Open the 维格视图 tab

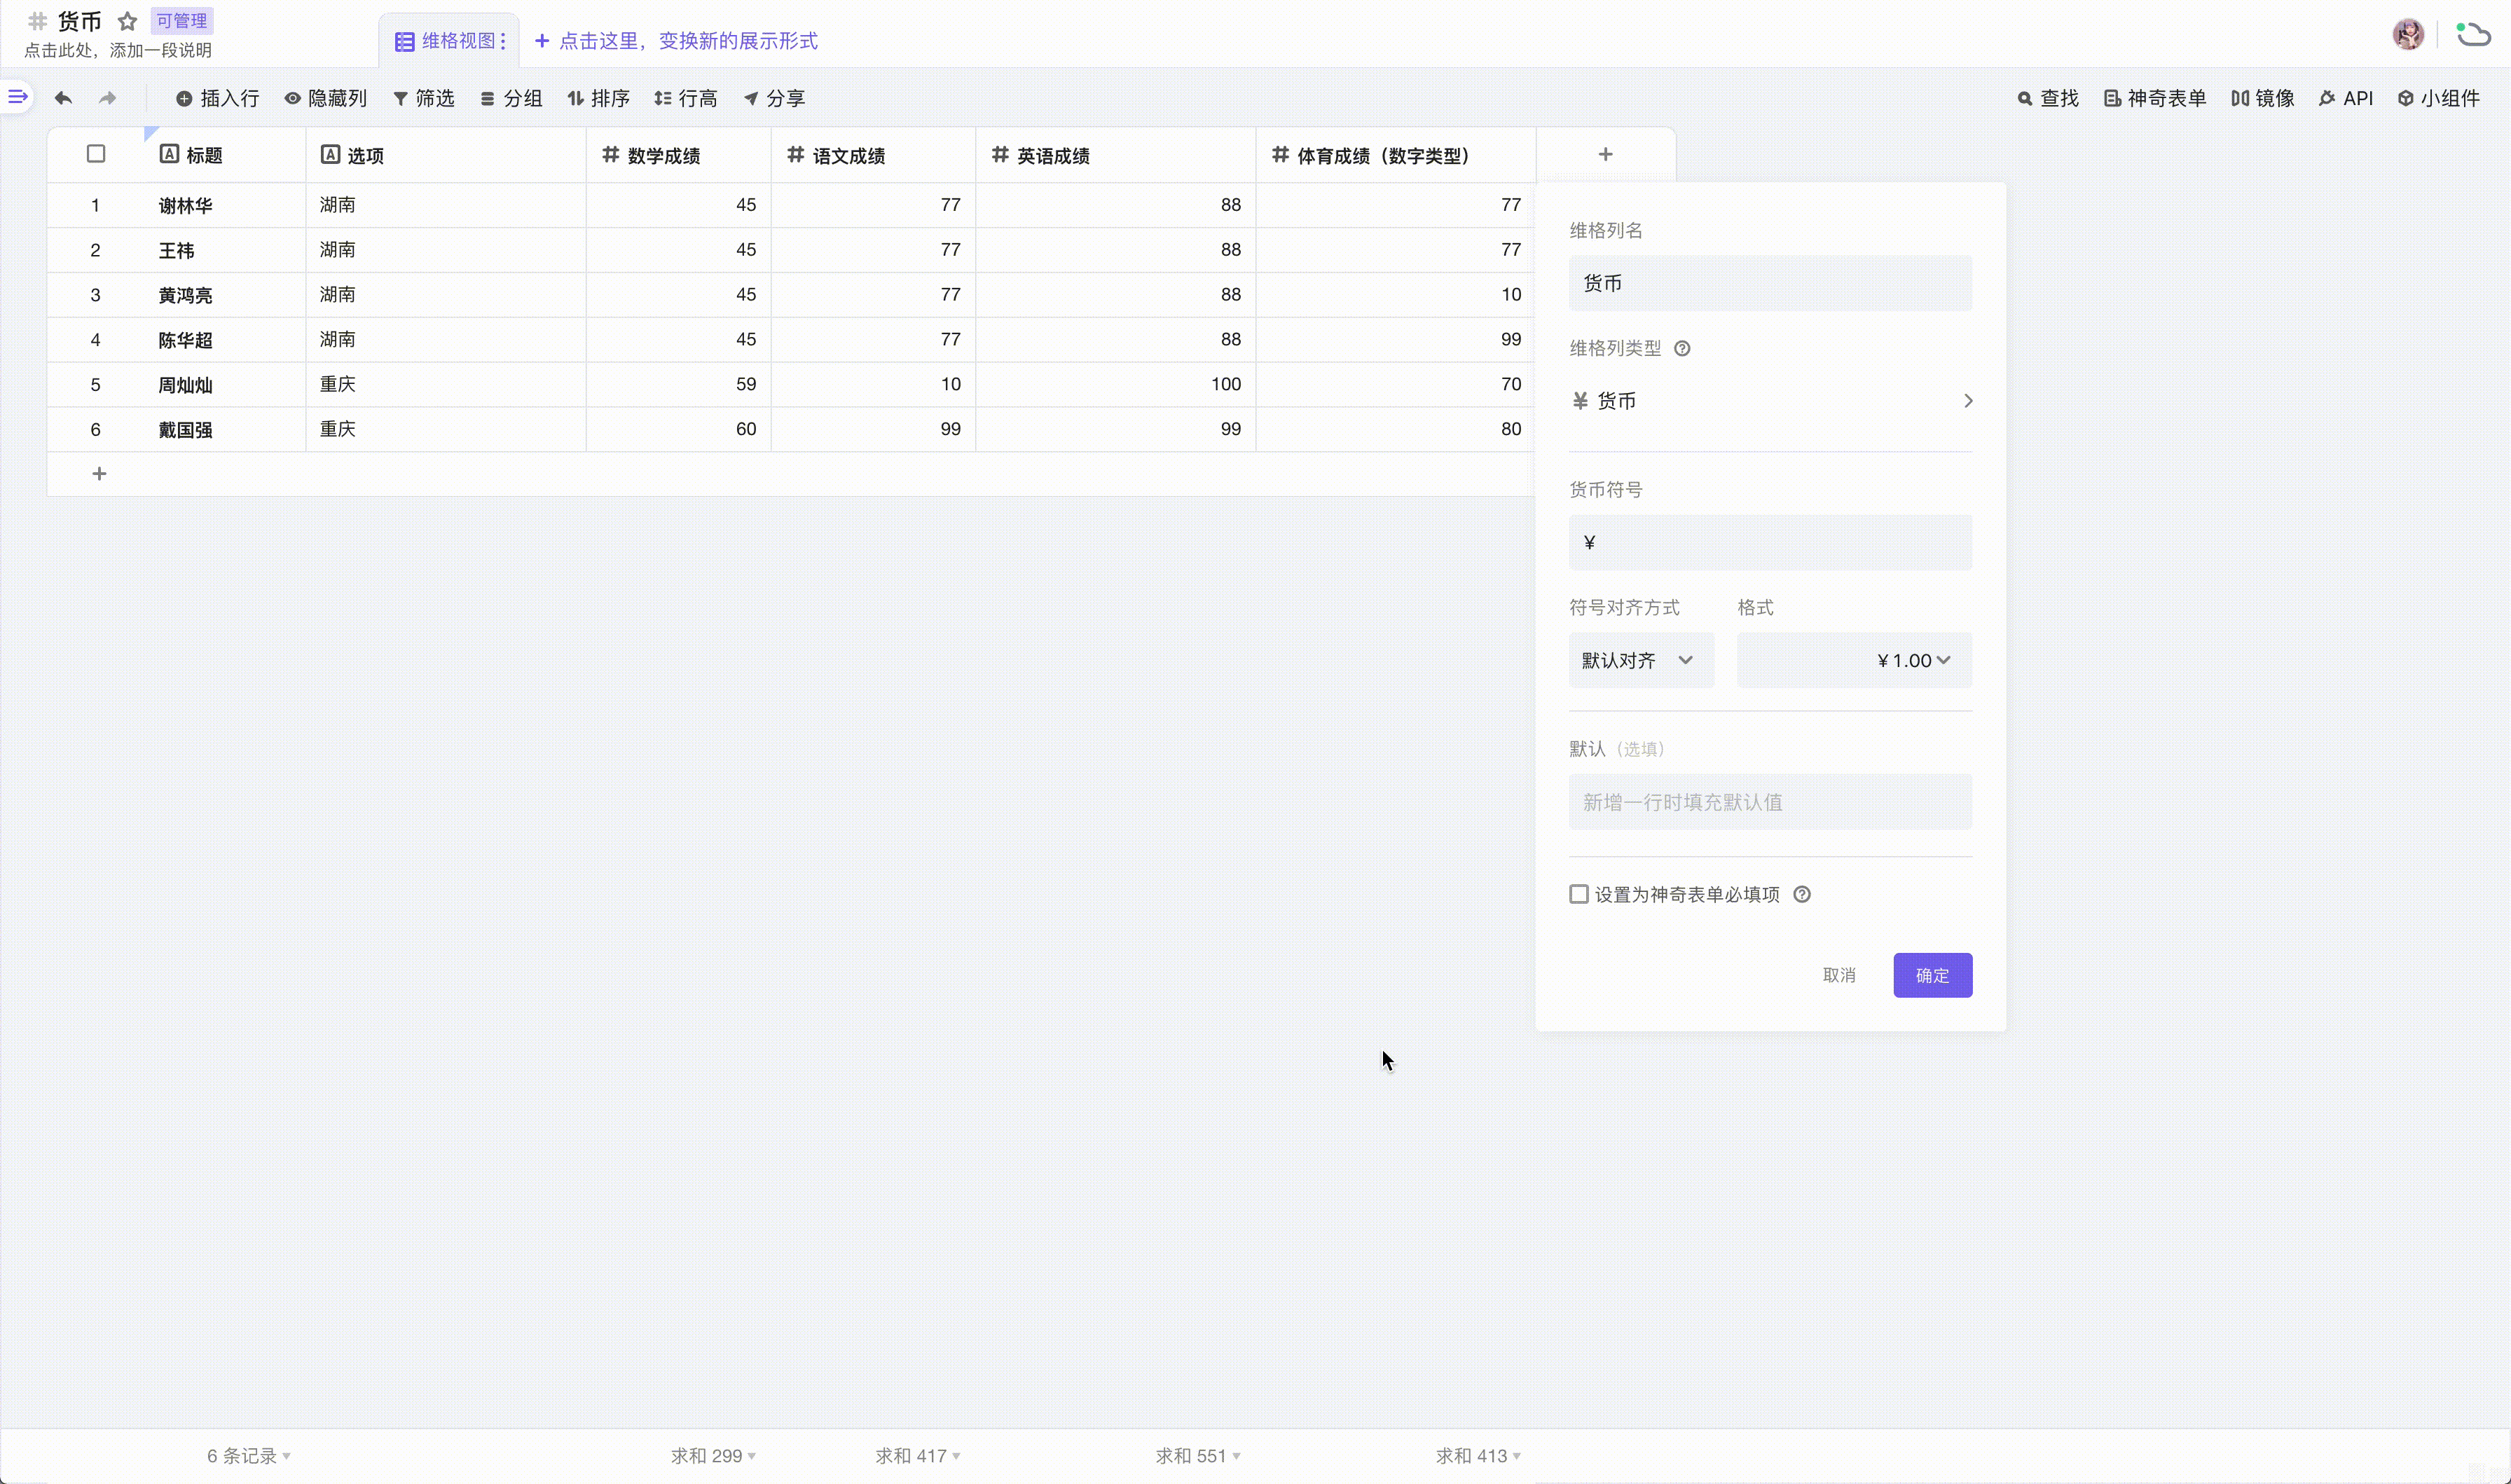pyautogui.click(x=450, y=41)
